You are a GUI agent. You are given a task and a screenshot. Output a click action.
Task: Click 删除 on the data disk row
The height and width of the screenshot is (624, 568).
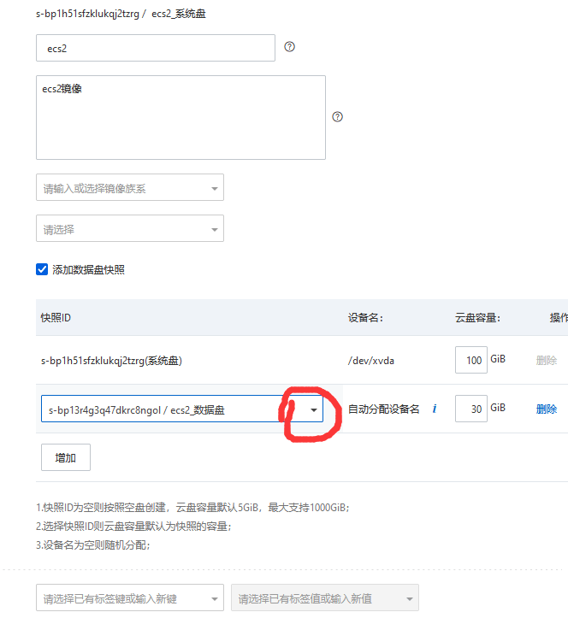(546, 409)
